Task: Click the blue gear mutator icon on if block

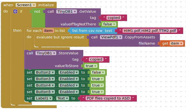Action: coord(15,11)
